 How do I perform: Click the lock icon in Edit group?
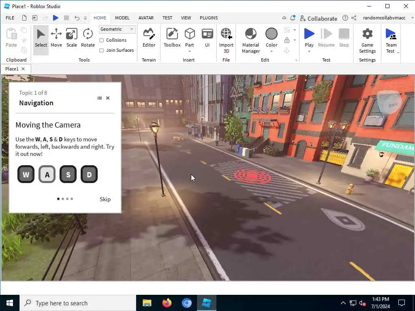point(287,40)
